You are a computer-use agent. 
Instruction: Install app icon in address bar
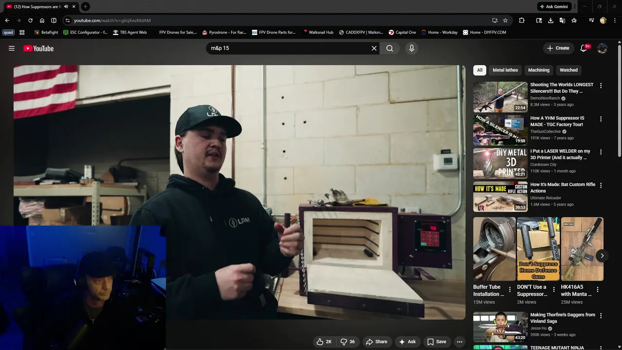pyautogui.click(x=495, y=20)
